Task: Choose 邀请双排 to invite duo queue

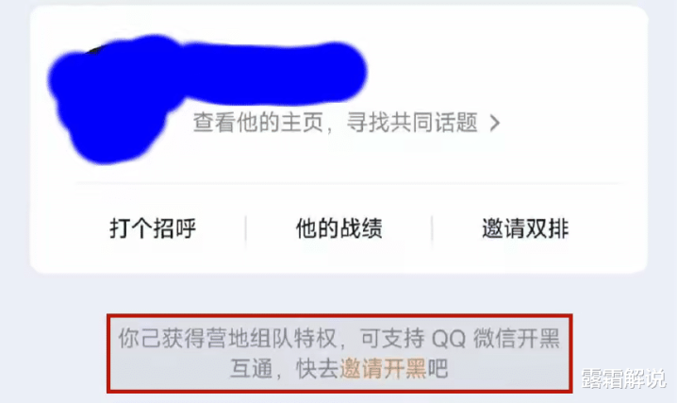Action: pyautogui.click(x=525, y=228)
